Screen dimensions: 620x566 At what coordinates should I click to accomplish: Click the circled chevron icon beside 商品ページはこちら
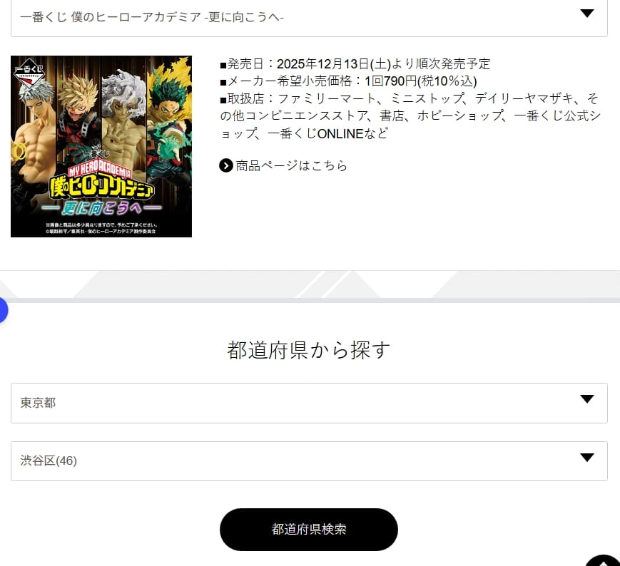[x=225, y=165]
